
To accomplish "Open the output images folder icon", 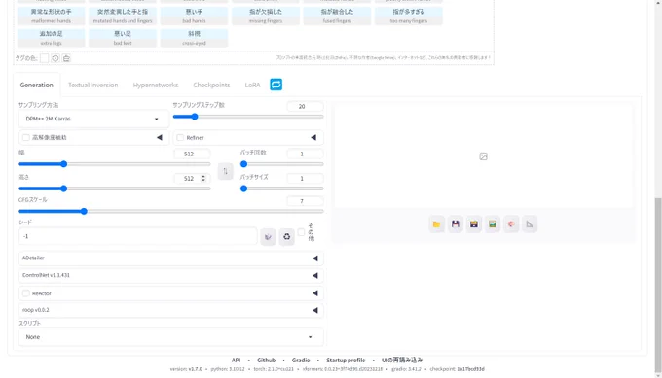I will tap(436, 224).
